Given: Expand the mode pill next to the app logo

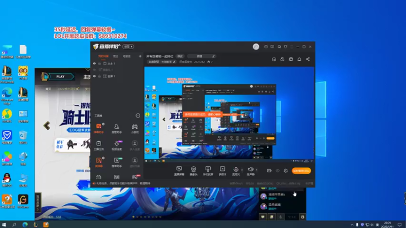Looking at the screenshot, I should pyautogui.click(x=128, y=47).
